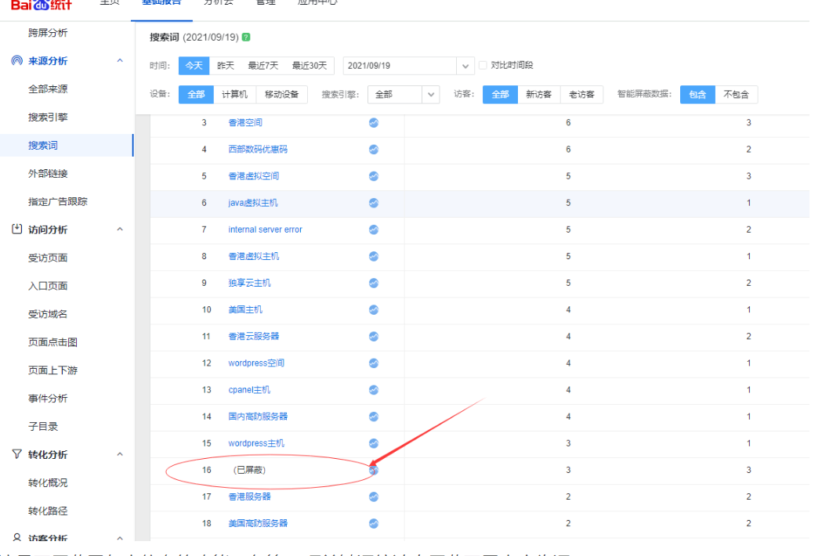Click trend icon for 美国高防服务器 row
The height and width of the screenshot is (556, 822).
tap(374, 523)
